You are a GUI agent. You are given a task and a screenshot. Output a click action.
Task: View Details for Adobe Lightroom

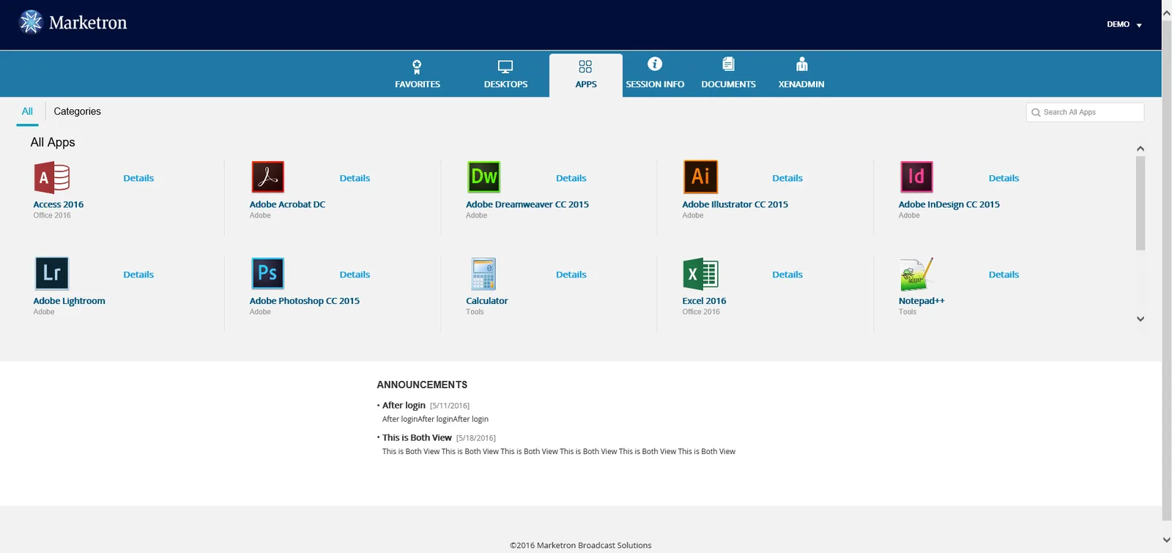click(x=138, y=275)
